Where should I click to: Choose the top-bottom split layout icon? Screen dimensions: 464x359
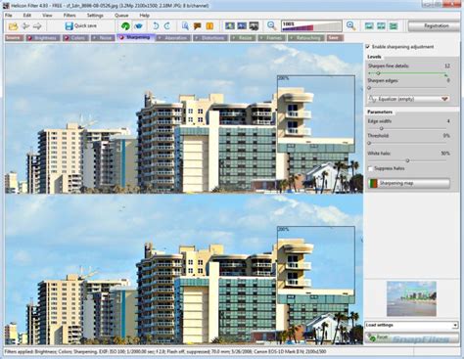pyautogui.click(x=394, y=26)
